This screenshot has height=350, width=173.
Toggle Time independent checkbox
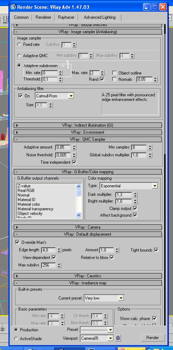tap(74, 162)
